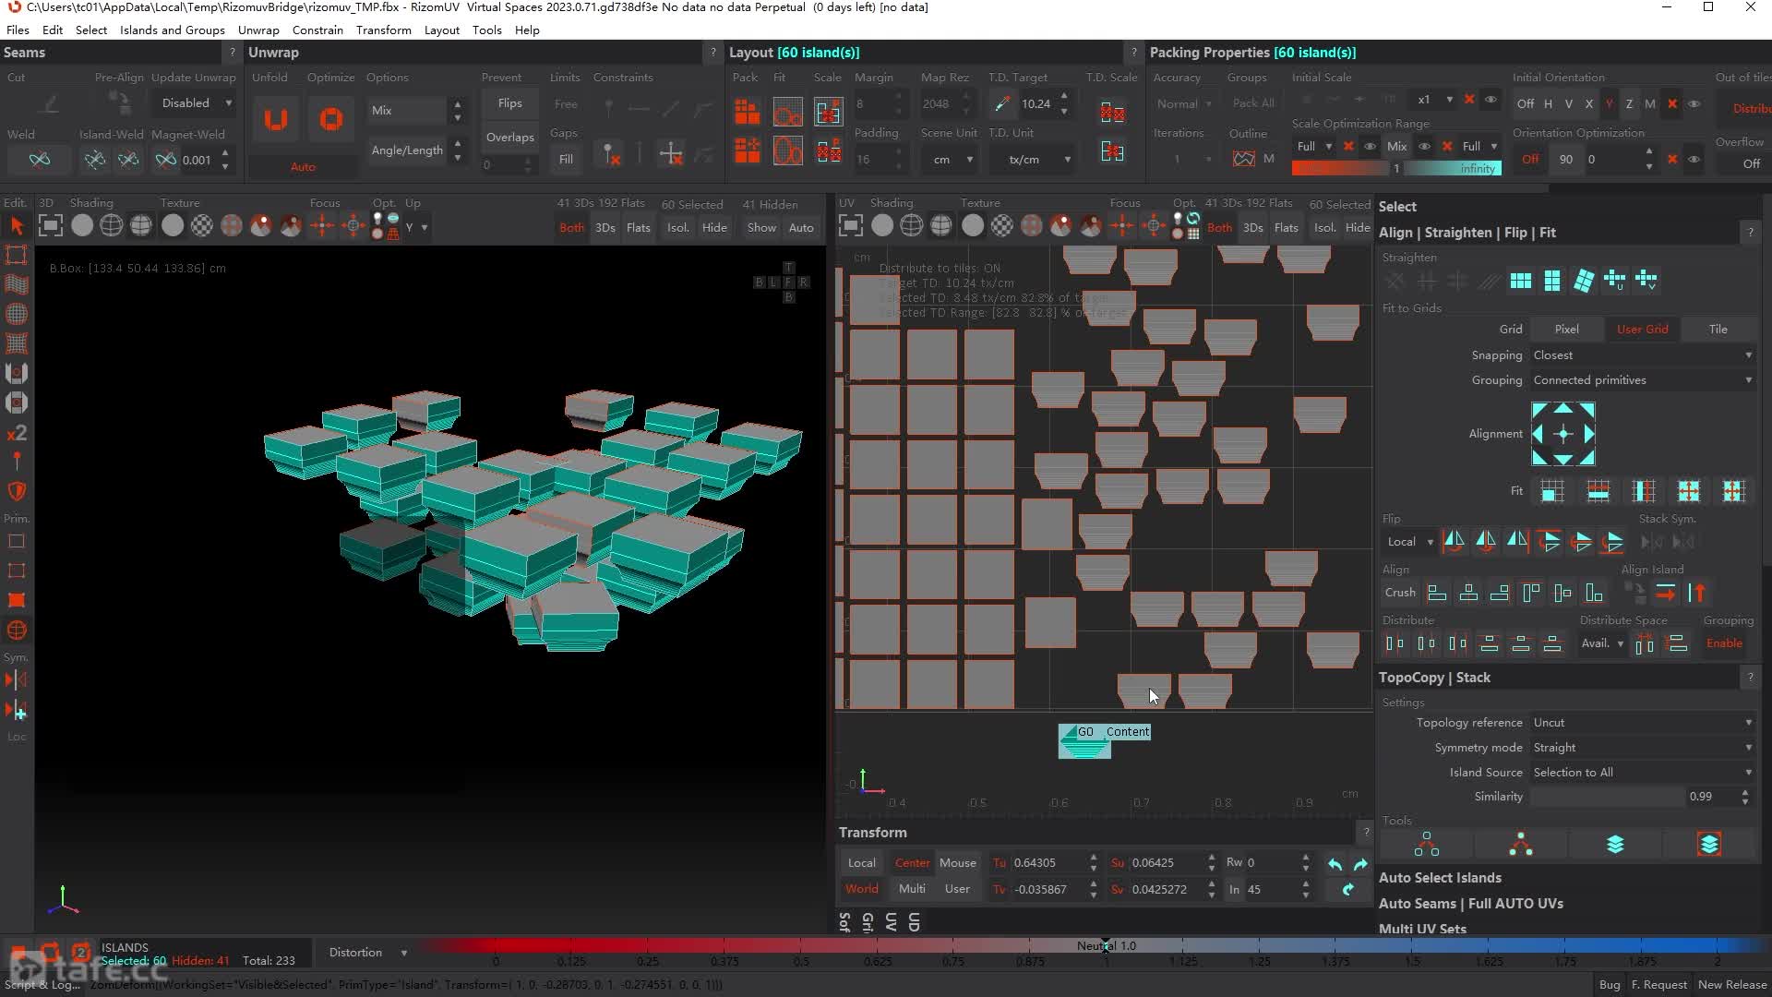Click Show button in 3D view toolbar
This screenshot has height=997, width=1772.
(761, 228)
